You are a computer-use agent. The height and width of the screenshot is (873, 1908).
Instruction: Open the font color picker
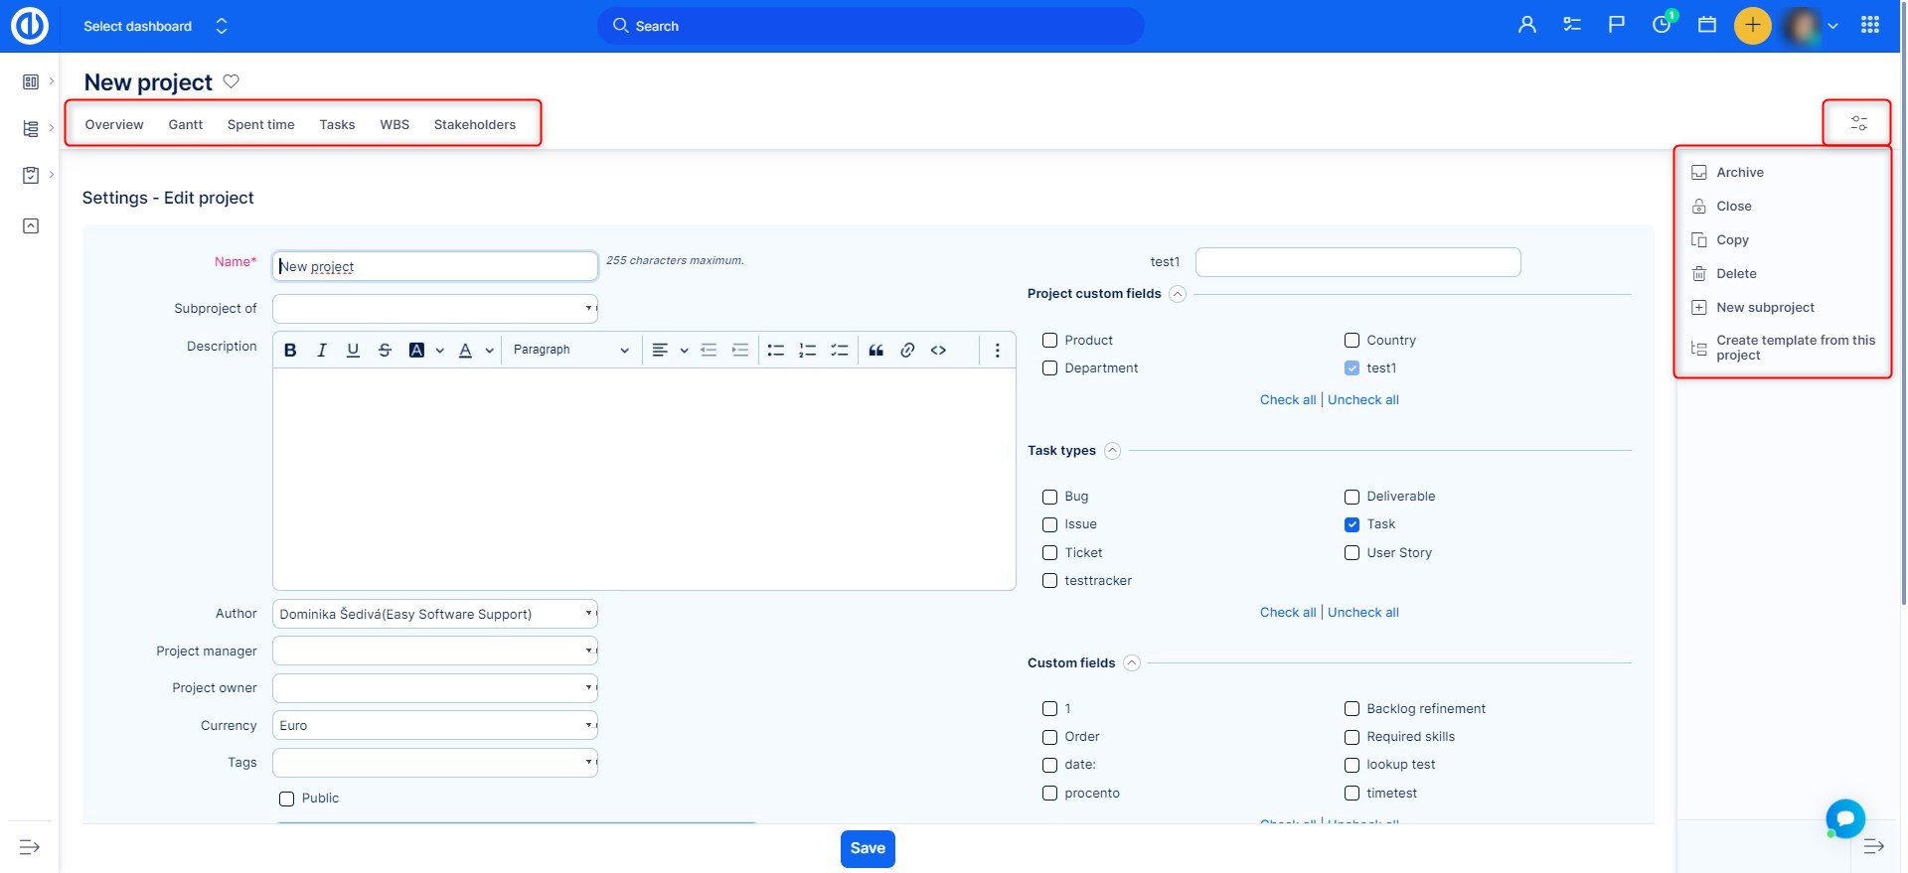point(466,350)
